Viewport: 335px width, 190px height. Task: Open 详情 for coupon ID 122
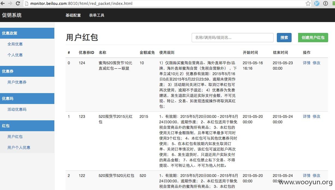[x=307, y=176]
